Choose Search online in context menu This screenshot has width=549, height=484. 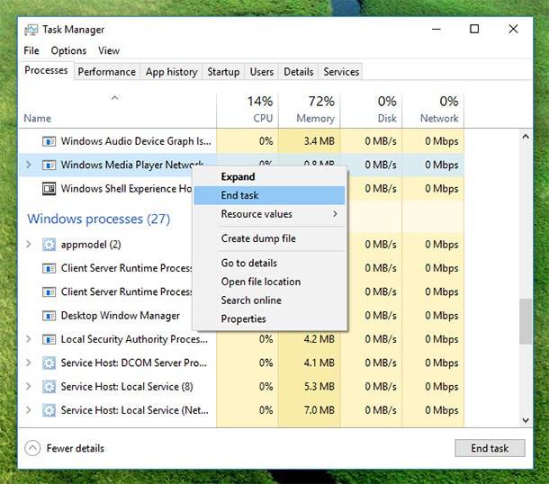pyautogui.click(x=270, y=300)
